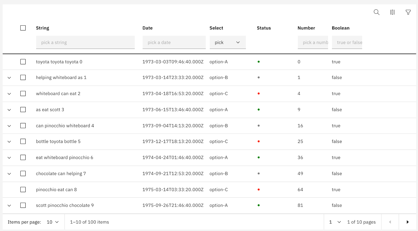The width and height of the screenshot is (418, 231).
Task: Expand the row 'chocolate can helping 7'
Action: tap(9, 173)
